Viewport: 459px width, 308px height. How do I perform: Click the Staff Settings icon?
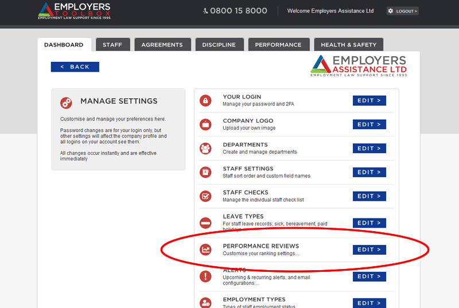click(x=205, y=172)
